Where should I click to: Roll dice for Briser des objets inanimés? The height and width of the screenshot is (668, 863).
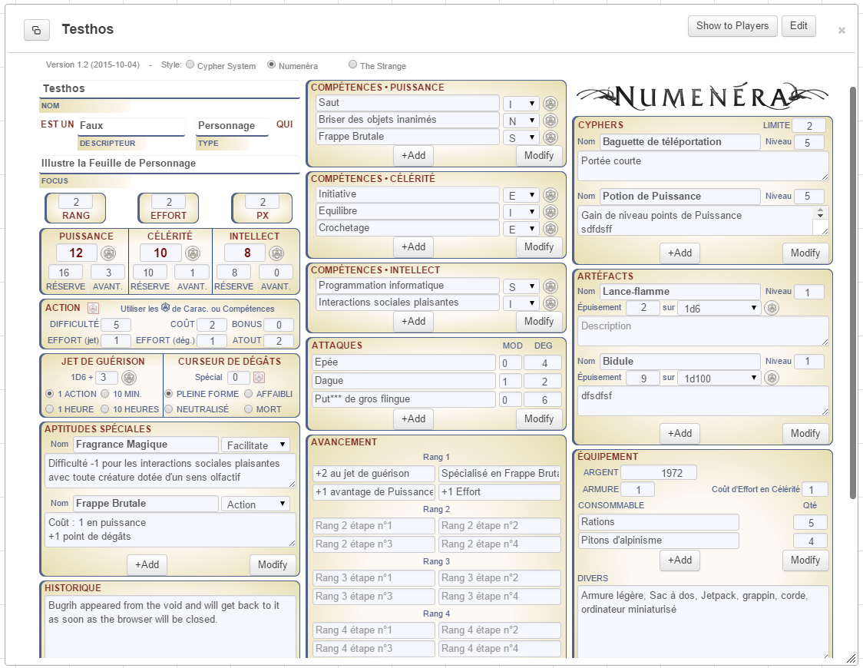[x=551, y=121]
